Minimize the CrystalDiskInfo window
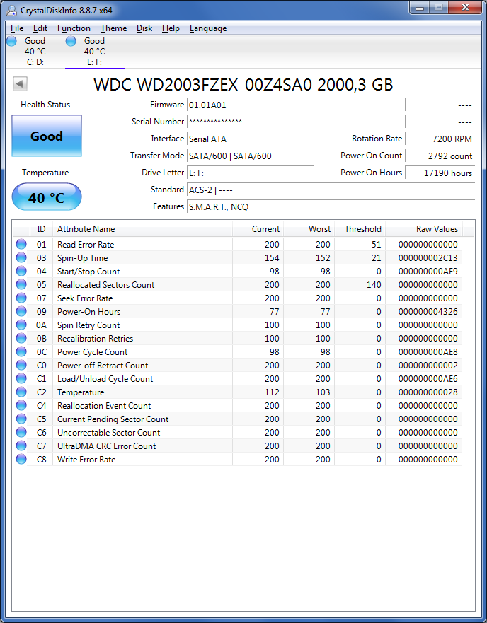The image size is (487, 623). point(420,7)
